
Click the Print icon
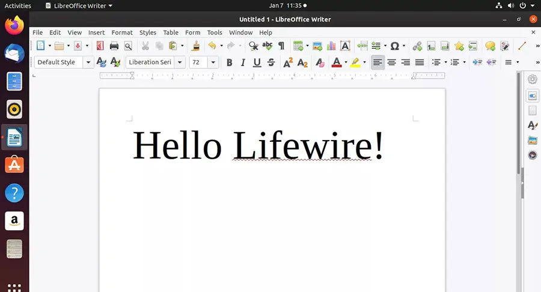pos(114,46)
